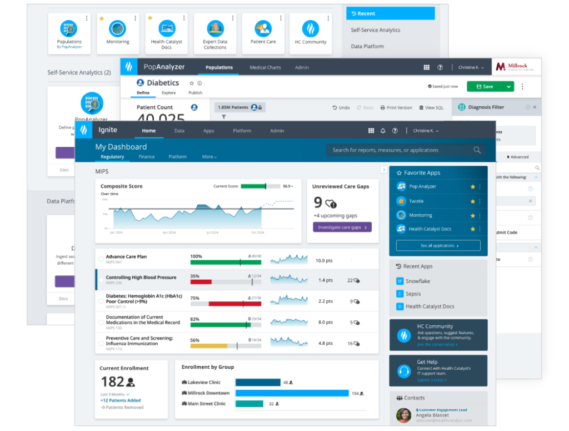Check the Controlling High Blood Pressure checkbox
This screenshot has height=431, width=569.
click(x=101, y=280)
